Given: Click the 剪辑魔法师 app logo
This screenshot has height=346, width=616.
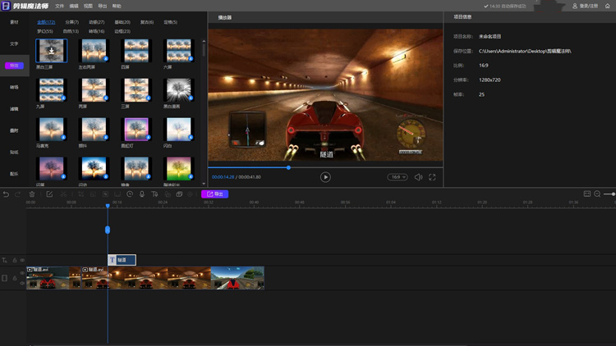Looking at the screenshot, I should (x=6, y=6).
